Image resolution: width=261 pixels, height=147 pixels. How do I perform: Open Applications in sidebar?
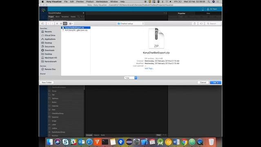50,39
